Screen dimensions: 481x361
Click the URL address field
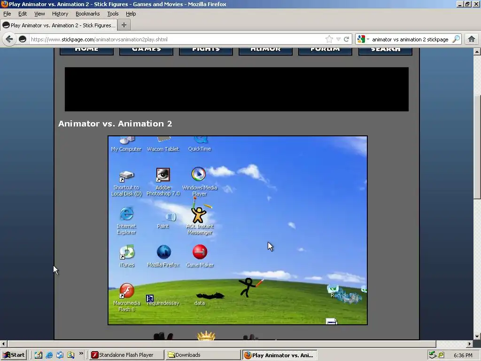[177, 39]
